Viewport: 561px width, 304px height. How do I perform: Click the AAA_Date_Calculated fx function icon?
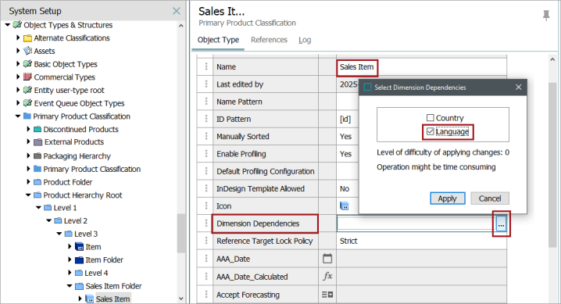pos(327,276)
